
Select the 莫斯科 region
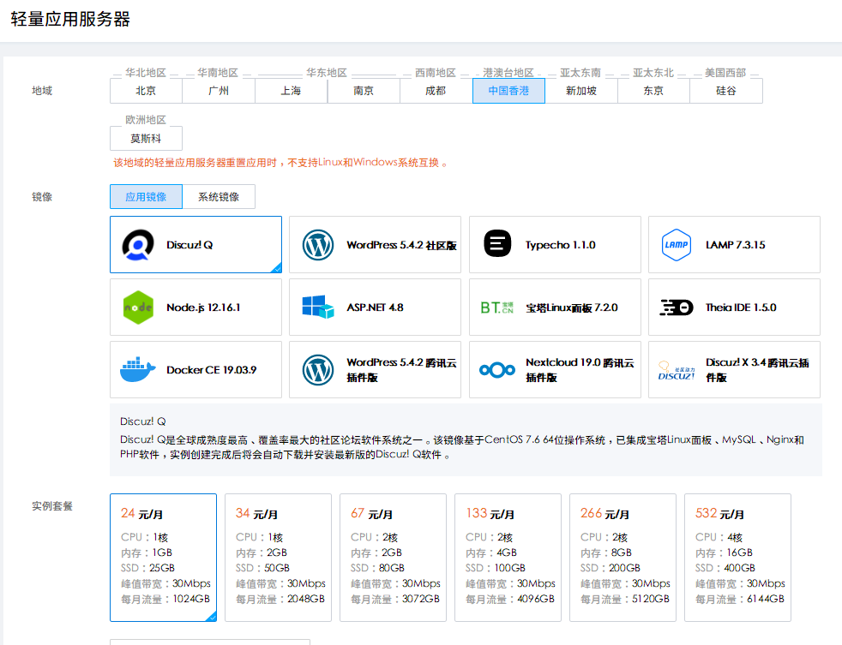click(x=146, y=139)
